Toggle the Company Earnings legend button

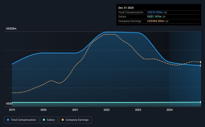tap(75, 120)
